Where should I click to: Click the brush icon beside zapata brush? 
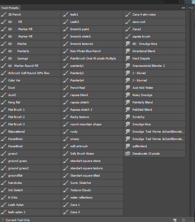tap(128, 36)
